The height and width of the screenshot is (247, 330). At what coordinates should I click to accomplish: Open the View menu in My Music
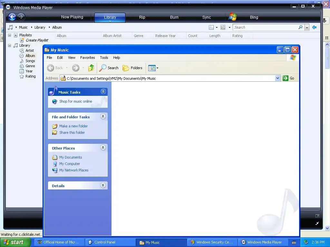pos(72,58)
